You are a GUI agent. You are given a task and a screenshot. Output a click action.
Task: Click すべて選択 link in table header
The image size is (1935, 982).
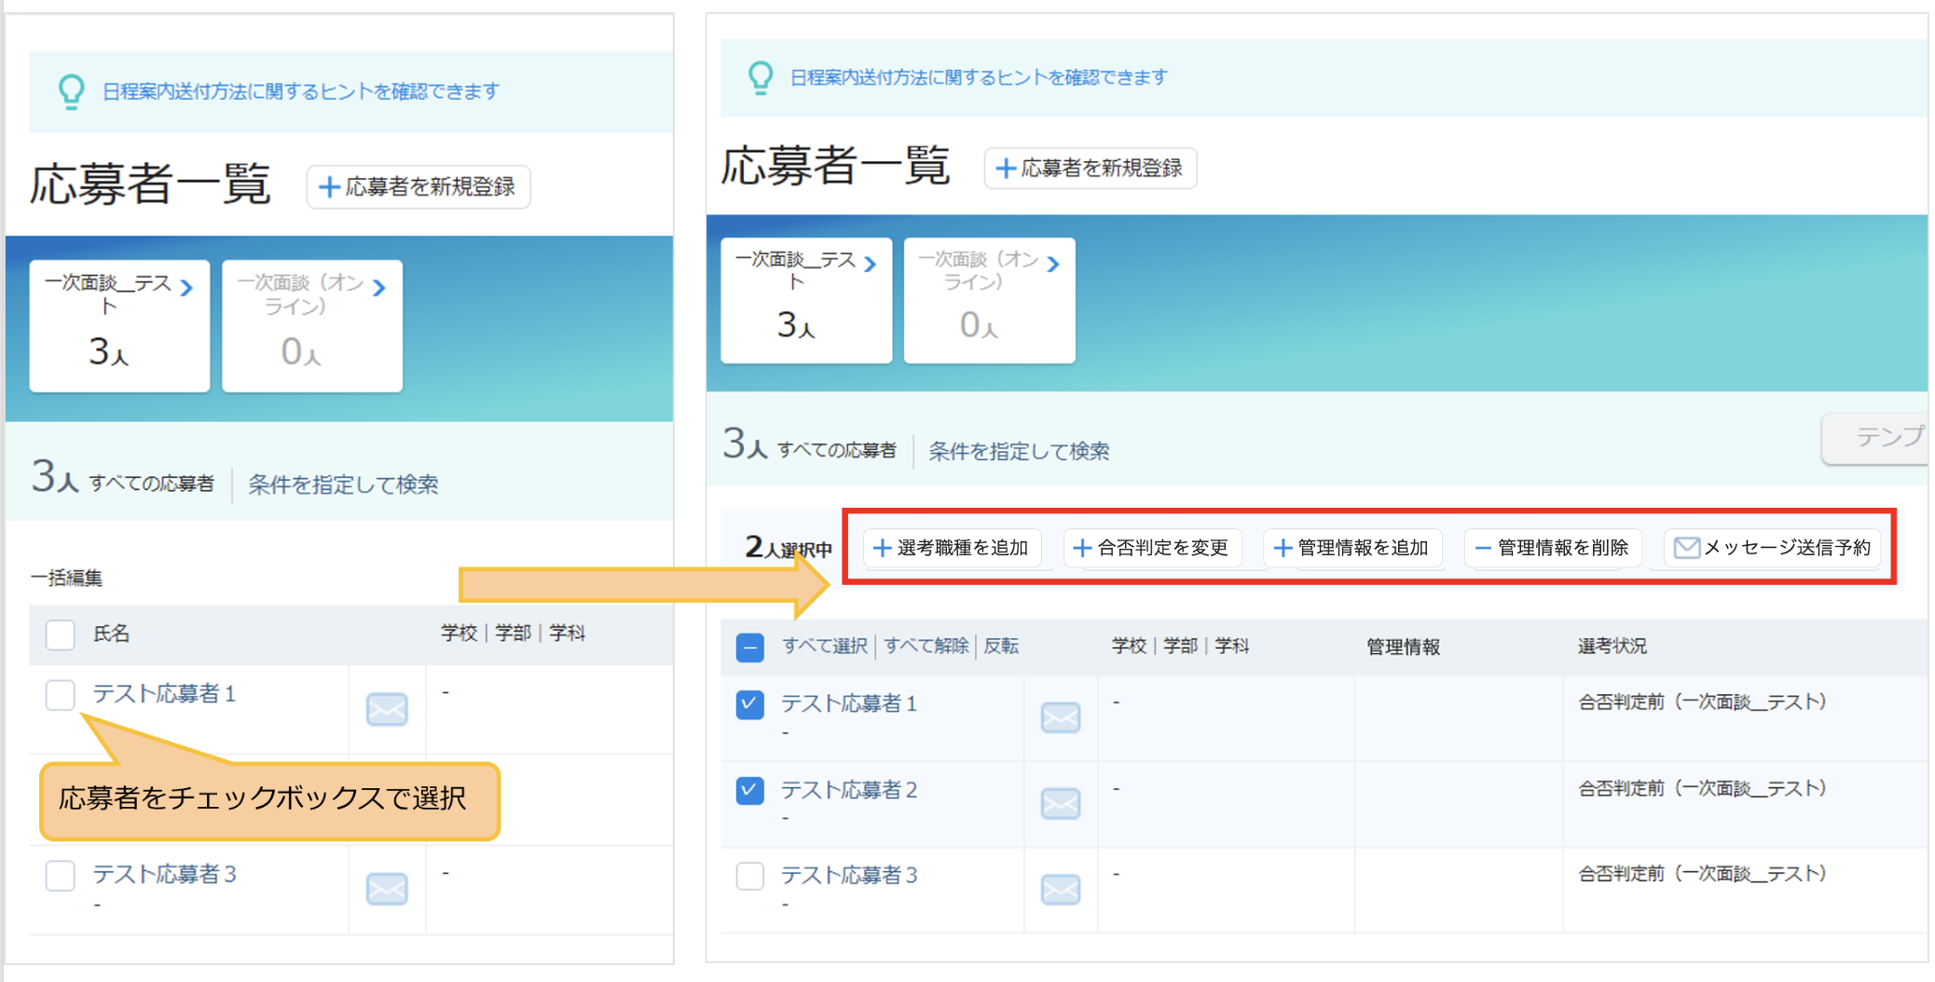click(824, 646)
